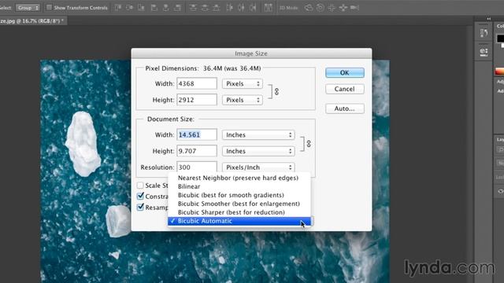Screen dimensions: 504x283
Task: Choose Bicubic Automatic option
Action: [239, 221]
